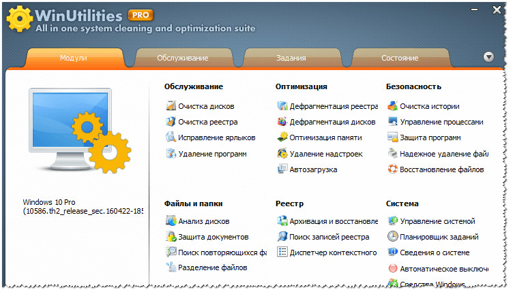Click the Дефрагментация дисков icon
This screenshot has height=294, width=513.
click(282, 121)
